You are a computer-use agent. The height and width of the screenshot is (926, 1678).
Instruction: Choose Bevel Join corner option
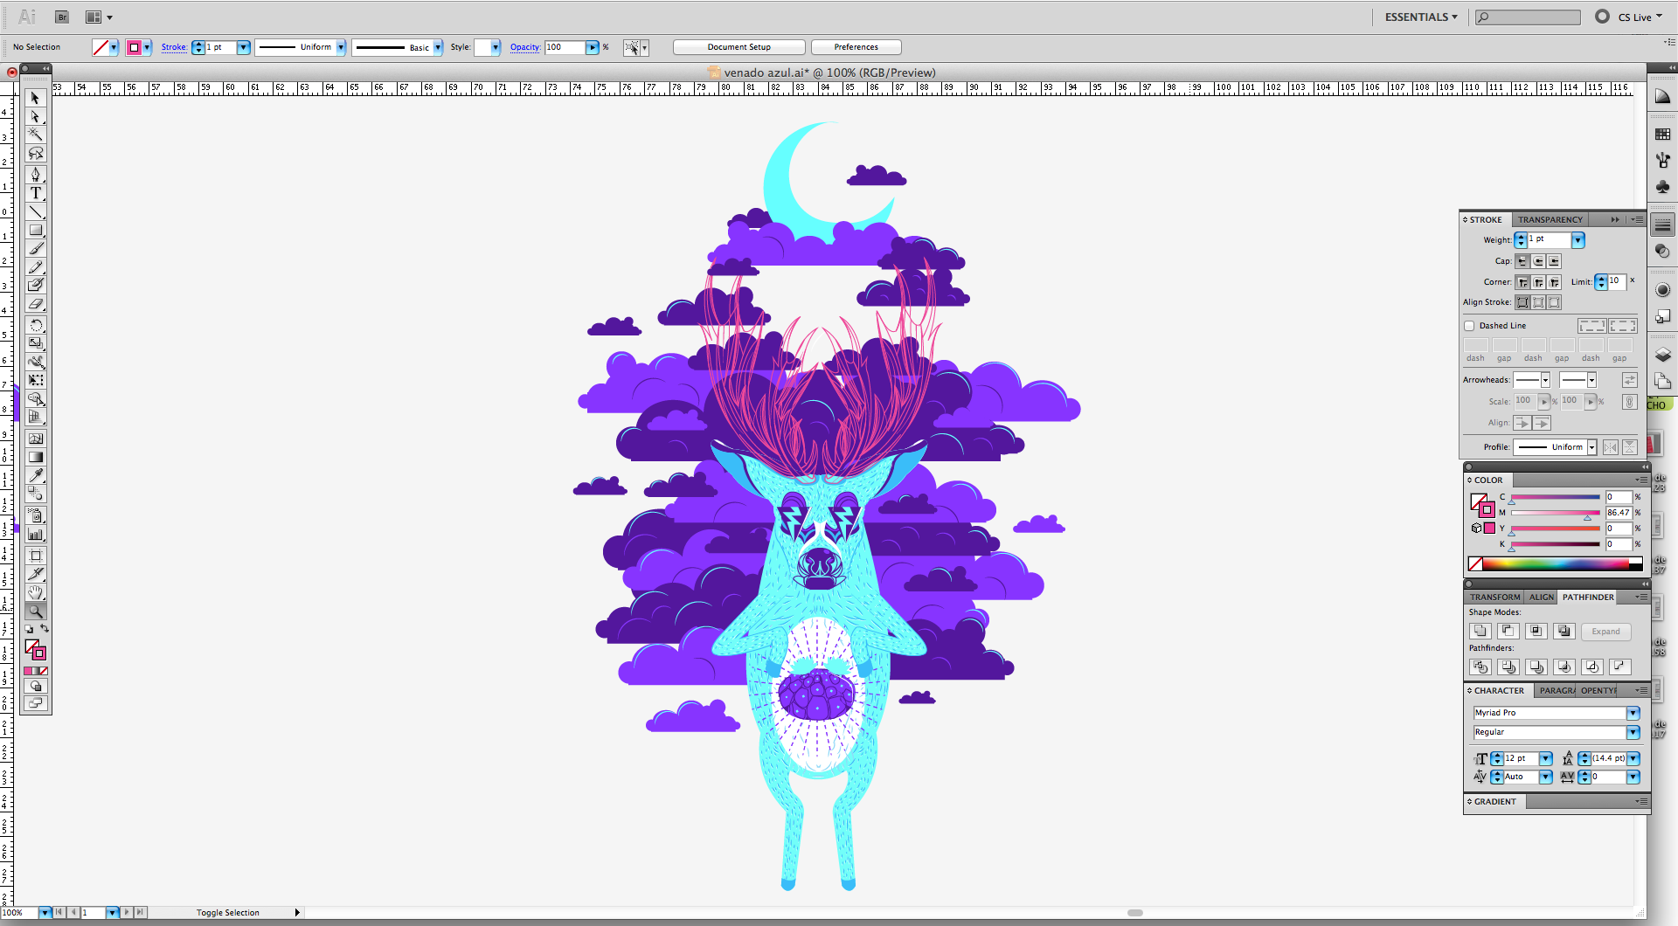coord(1553,282)
